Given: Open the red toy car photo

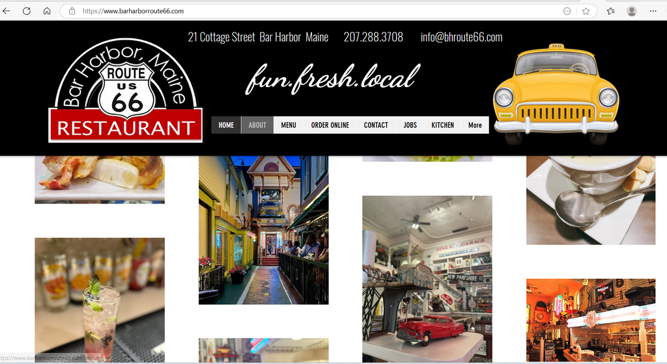Looking at the screenshot, I should pos(427,278).
